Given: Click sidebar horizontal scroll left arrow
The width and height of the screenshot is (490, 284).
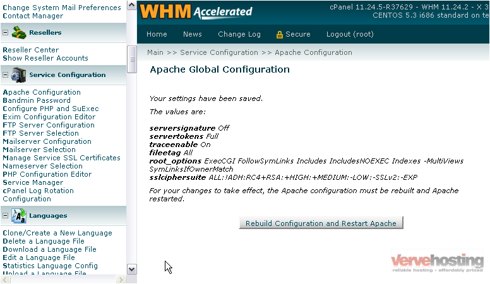Looking at the screenshot, I should click(5, 280).
